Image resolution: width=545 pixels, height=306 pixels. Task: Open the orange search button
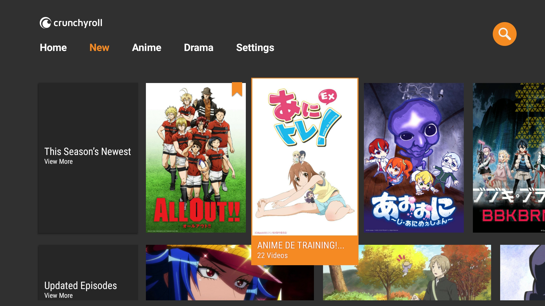pos(504,34)
